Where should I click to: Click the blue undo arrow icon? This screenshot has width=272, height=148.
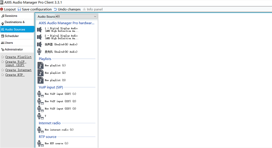55,9
